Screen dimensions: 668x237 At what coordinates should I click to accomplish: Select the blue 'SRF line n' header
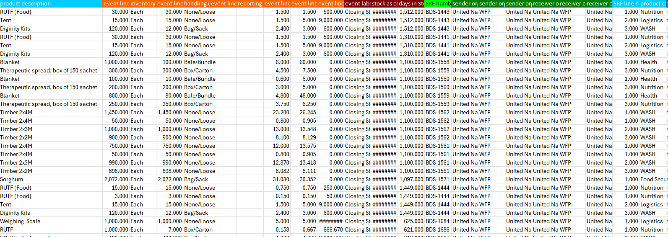pos(626,3)
